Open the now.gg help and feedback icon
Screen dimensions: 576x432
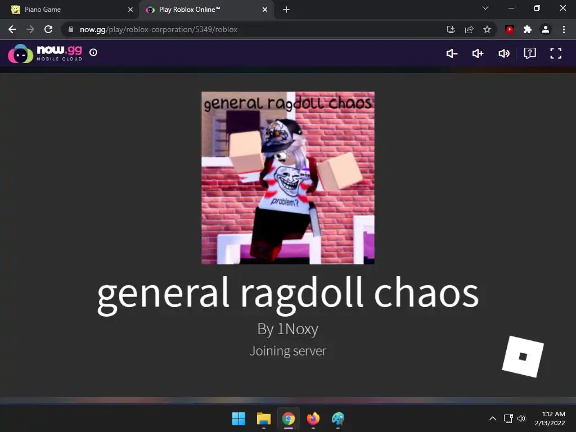tap(530, 53)
